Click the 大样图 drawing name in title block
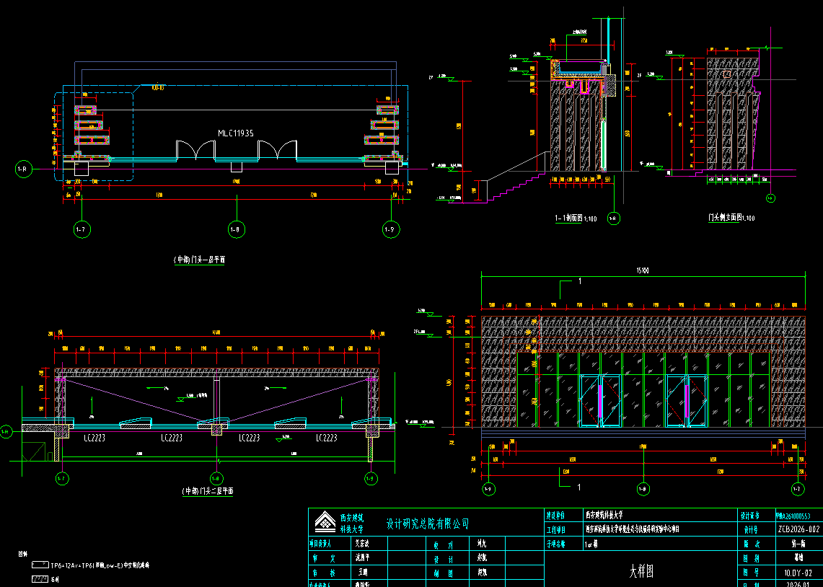 pyautogui.click(x=641, y=572)
